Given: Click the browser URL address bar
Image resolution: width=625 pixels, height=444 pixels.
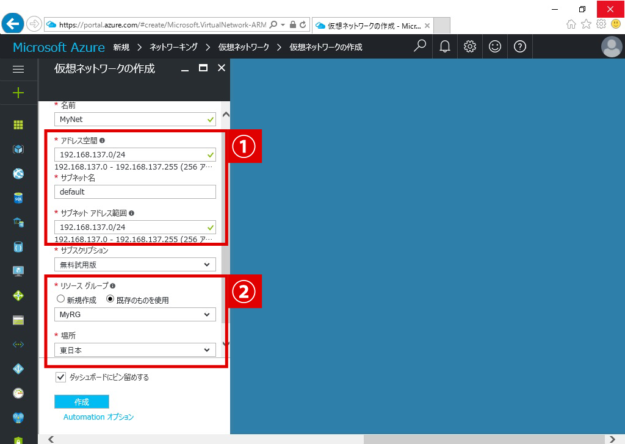Looking at the screenshot, I should [x=162, y=24].
